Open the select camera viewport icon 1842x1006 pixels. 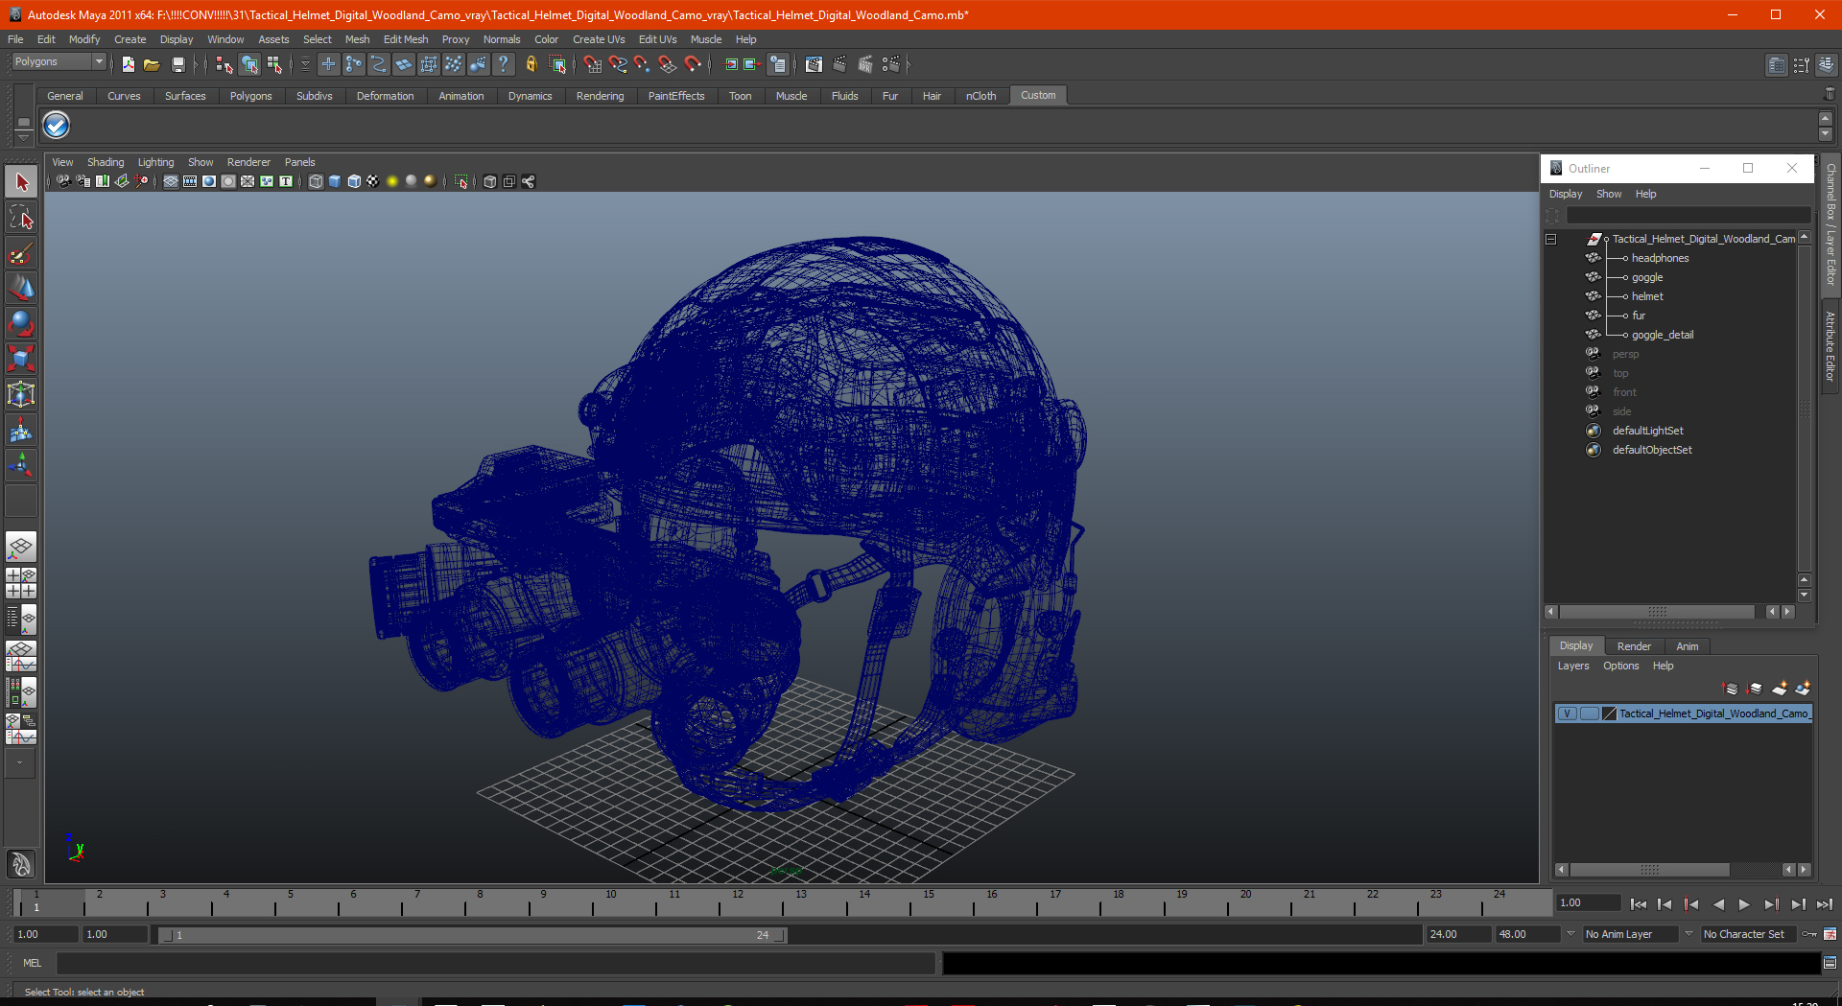63,181
